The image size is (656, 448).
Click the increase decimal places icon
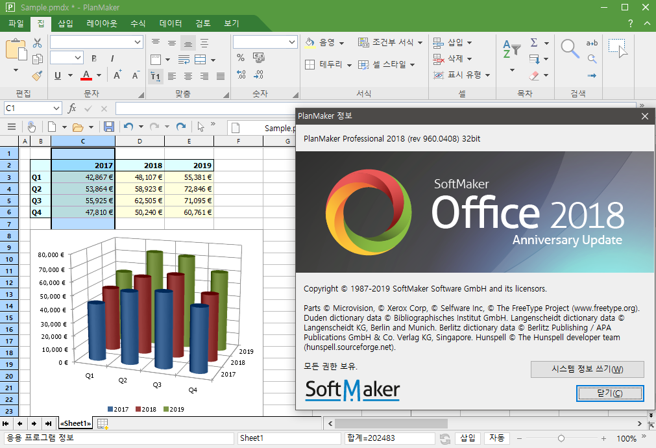click(241, 75)
